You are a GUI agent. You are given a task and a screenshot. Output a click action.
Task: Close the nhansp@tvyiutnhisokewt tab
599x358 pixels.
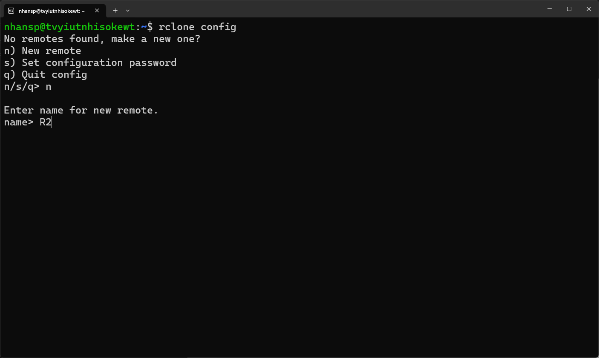click(x=97, y=11)
